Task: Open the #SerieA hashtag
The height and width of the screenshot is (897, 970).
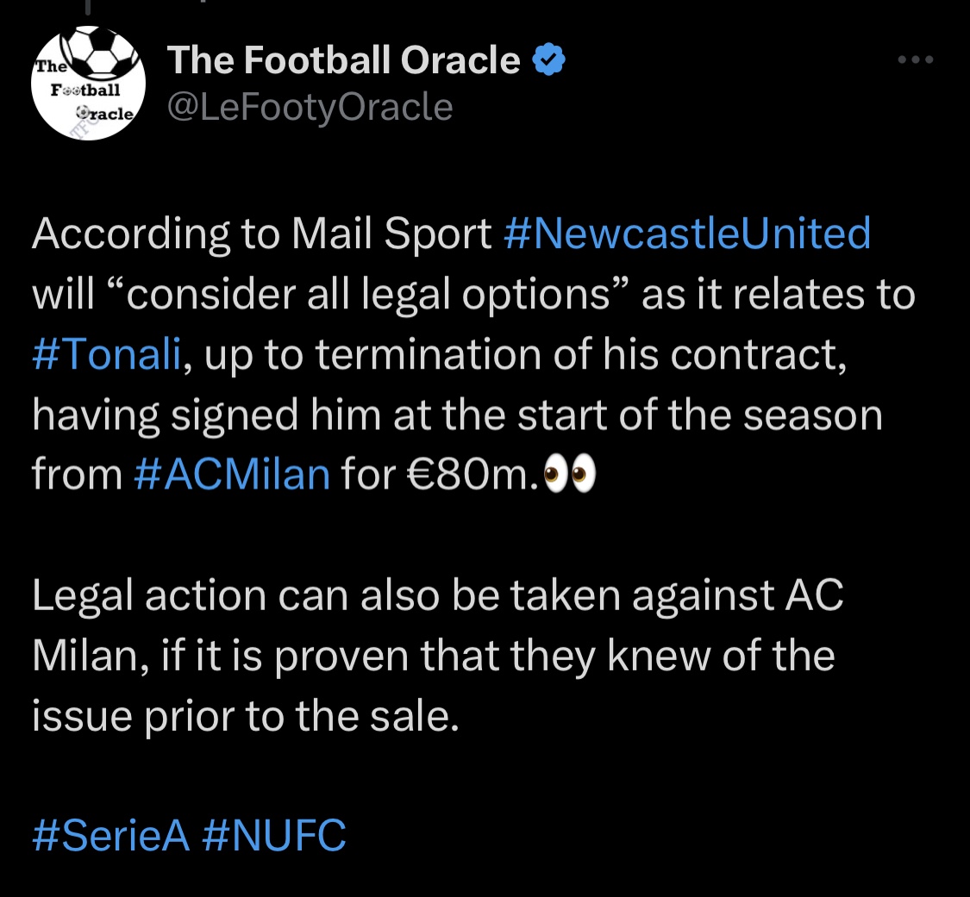Action: [x=110, y=836]
